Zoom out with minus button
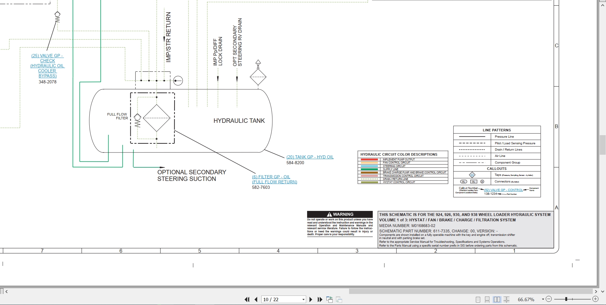This screenshot has height=305, width=606. [549, 299]
